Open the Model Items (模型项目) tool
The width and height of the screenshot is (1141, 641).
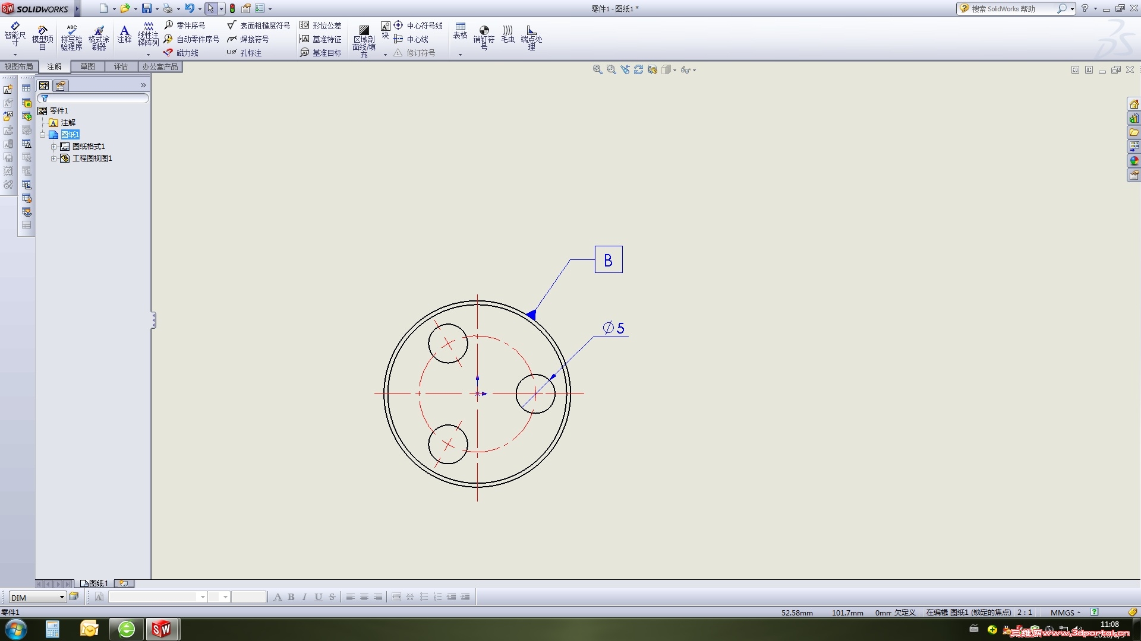[x=42, y=37]
